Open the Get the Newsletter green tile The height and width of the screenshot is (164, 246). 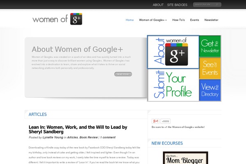coord(210,46)
